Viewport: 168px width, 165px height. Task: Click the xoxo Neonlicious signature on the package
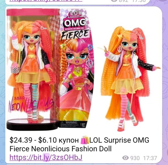coord(31,105)
